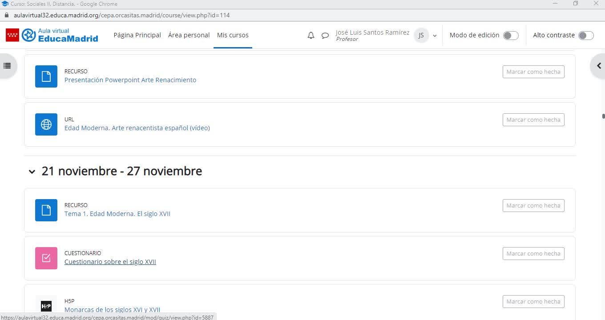Viewport: 605px width, 320px height.
Task: Click the file icon for Tema 1 siglo XVII
Action: click(46, 210)
